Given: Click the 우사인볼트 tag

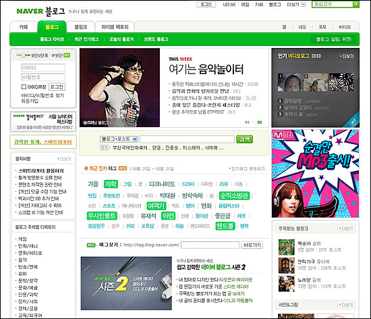Looking at the screenshot, I should click(x=102, y=216).
